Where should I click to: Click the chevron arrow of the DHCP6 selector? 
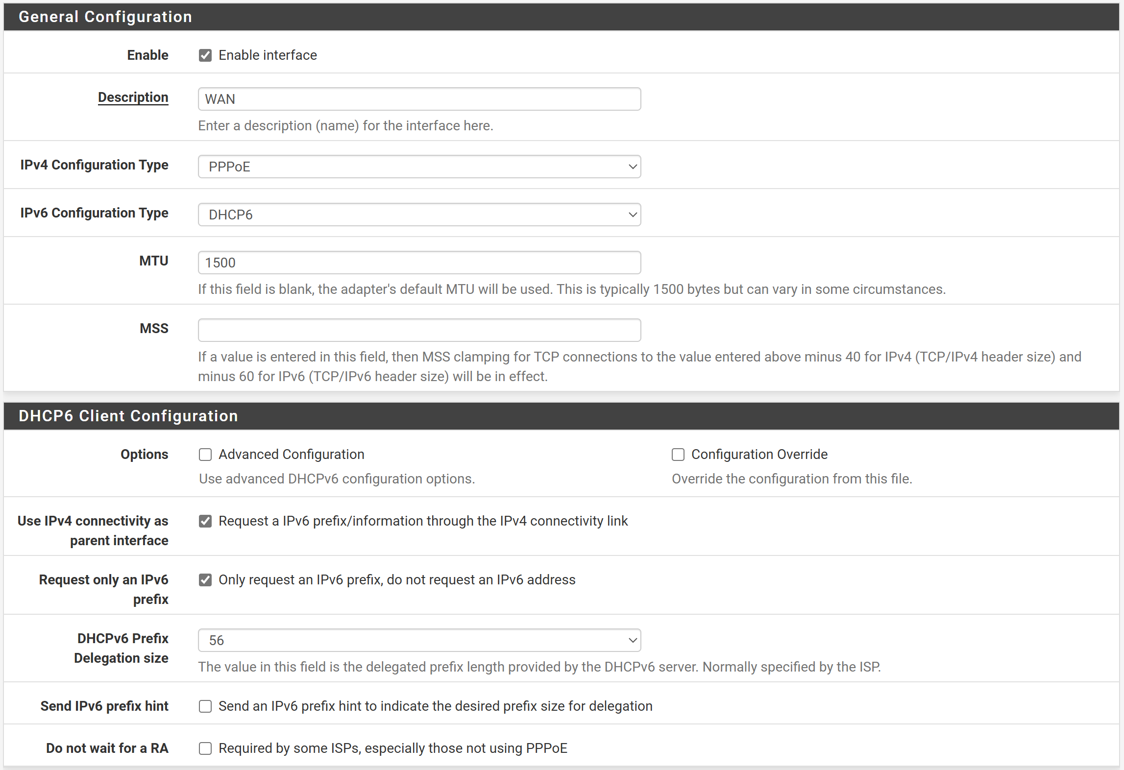coord(633,215)
